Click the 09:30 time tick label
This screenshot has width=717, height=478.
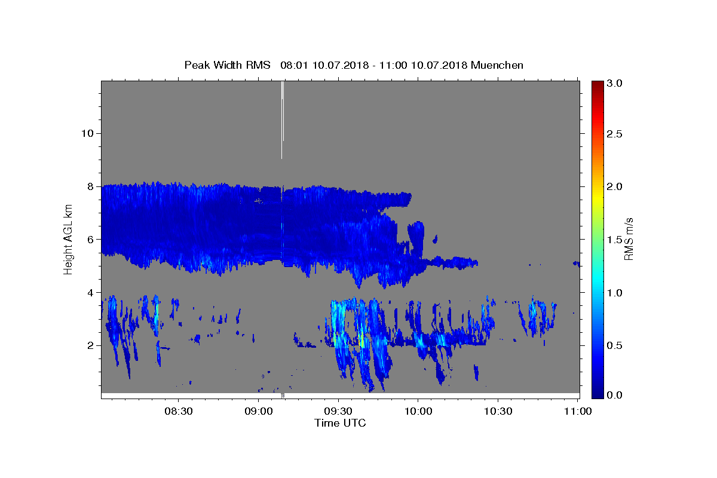[x=338, y=411]
